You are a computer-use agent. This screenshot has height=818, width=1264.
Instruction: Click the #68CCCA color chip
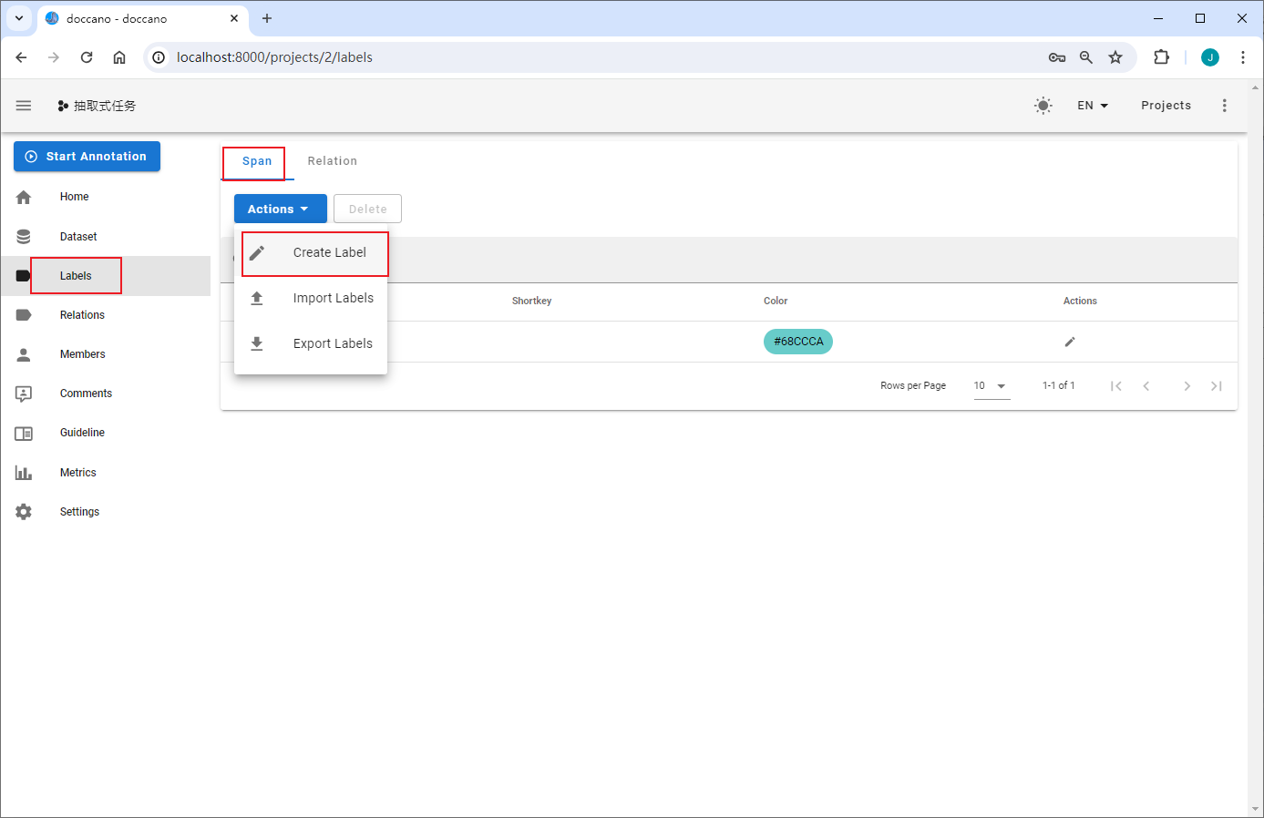point(797,342)
